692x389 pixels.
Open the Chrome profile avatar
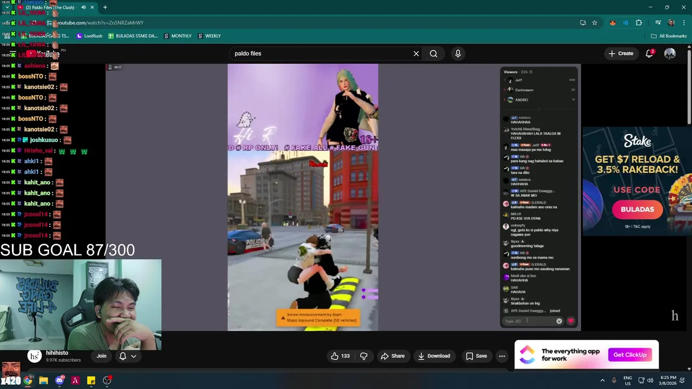(671, 23)
